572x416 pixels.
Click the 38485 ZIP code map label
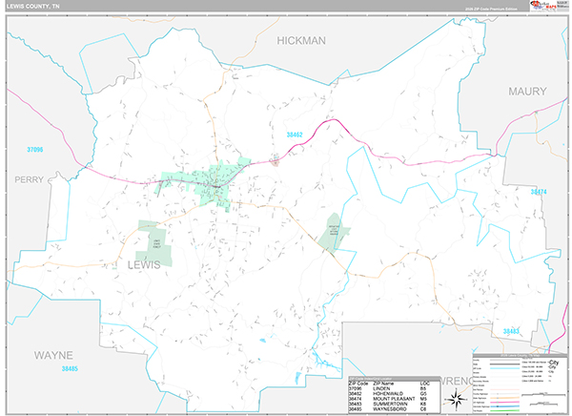click(70, 368)
